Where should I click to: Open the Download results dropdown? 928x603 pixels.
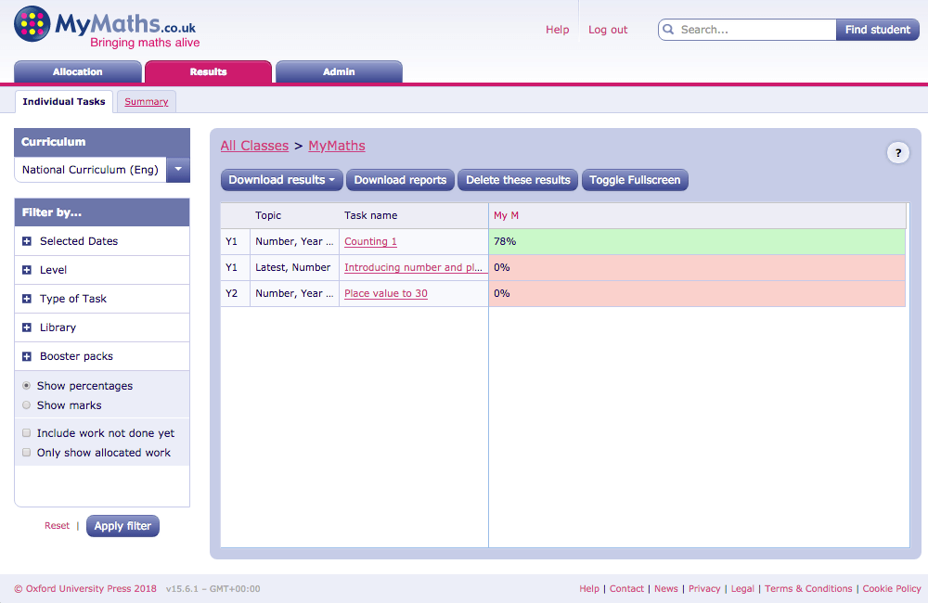[281, 180]
